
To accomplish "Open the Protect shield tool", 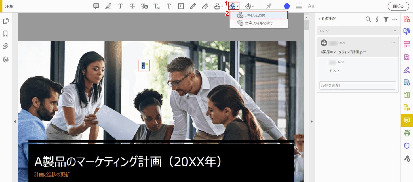I will [x=407, y=146].
